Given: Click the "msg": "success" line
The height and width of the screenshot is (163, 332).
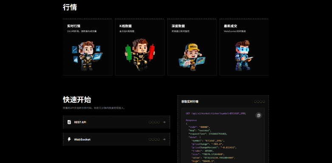Looking at the screenshot, I should (200, 130).
